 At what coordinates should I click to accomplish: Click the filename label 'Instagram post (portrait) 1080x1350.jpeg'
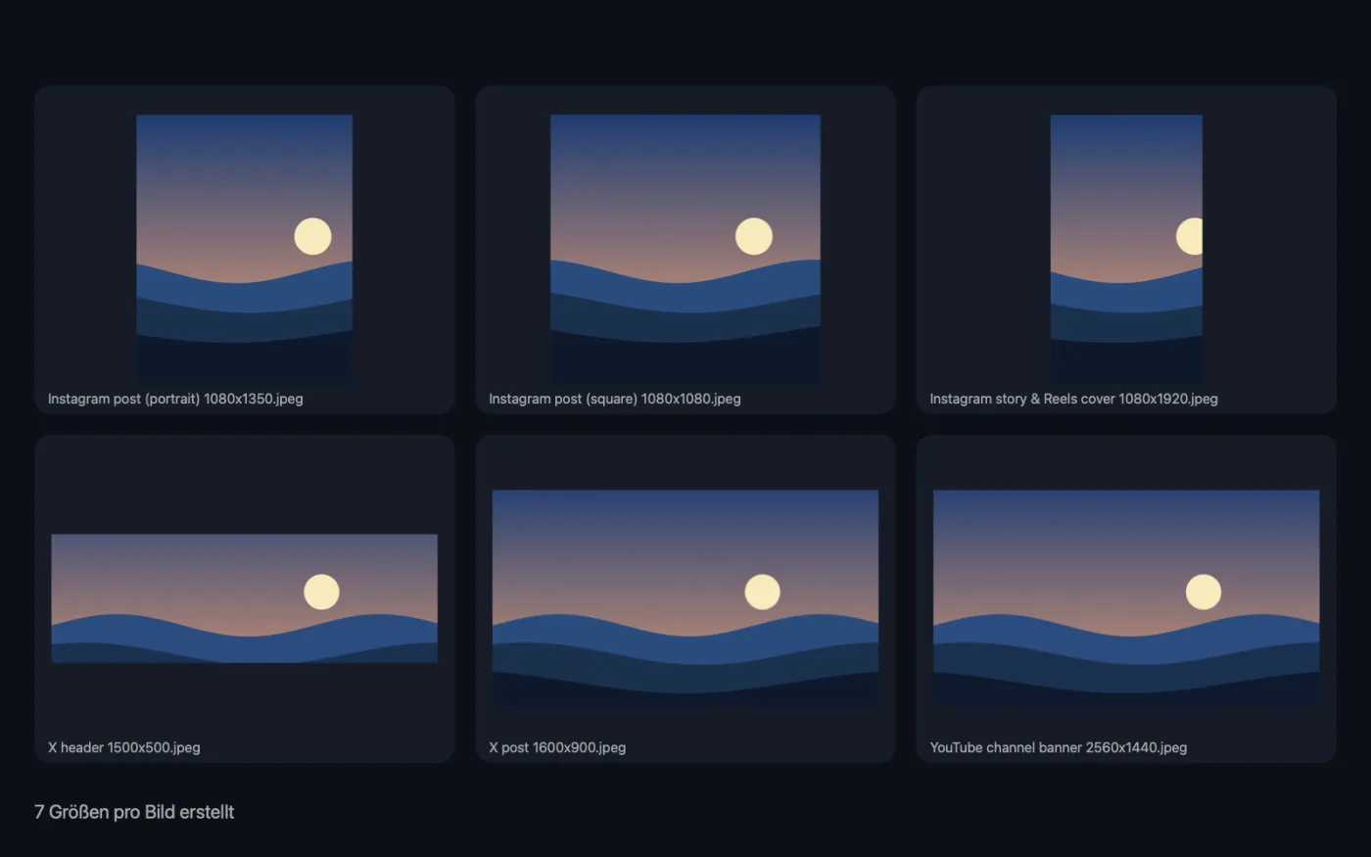tap(175, 399)
